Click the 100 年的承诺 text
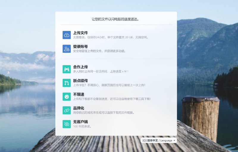 pos(82,126)
